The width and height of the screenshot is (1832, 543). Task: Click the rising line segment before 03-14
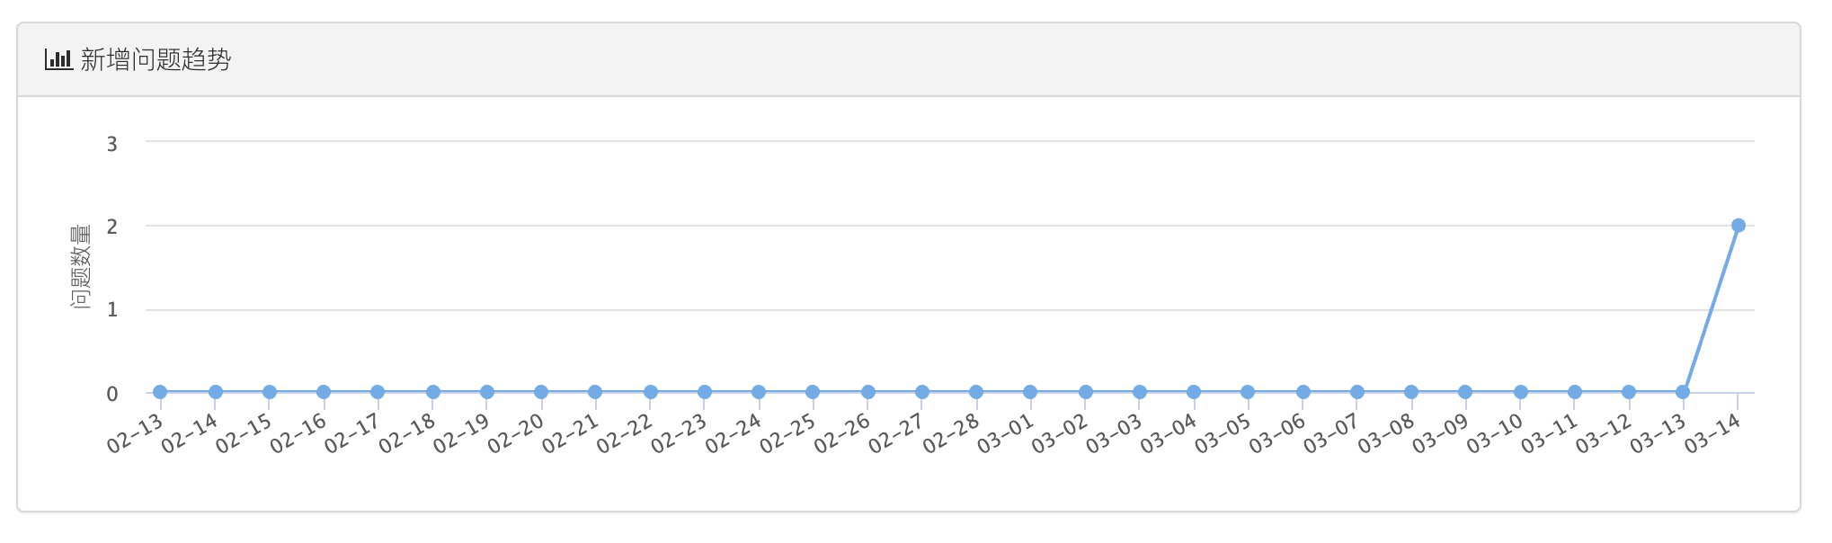pos(1711,308)
